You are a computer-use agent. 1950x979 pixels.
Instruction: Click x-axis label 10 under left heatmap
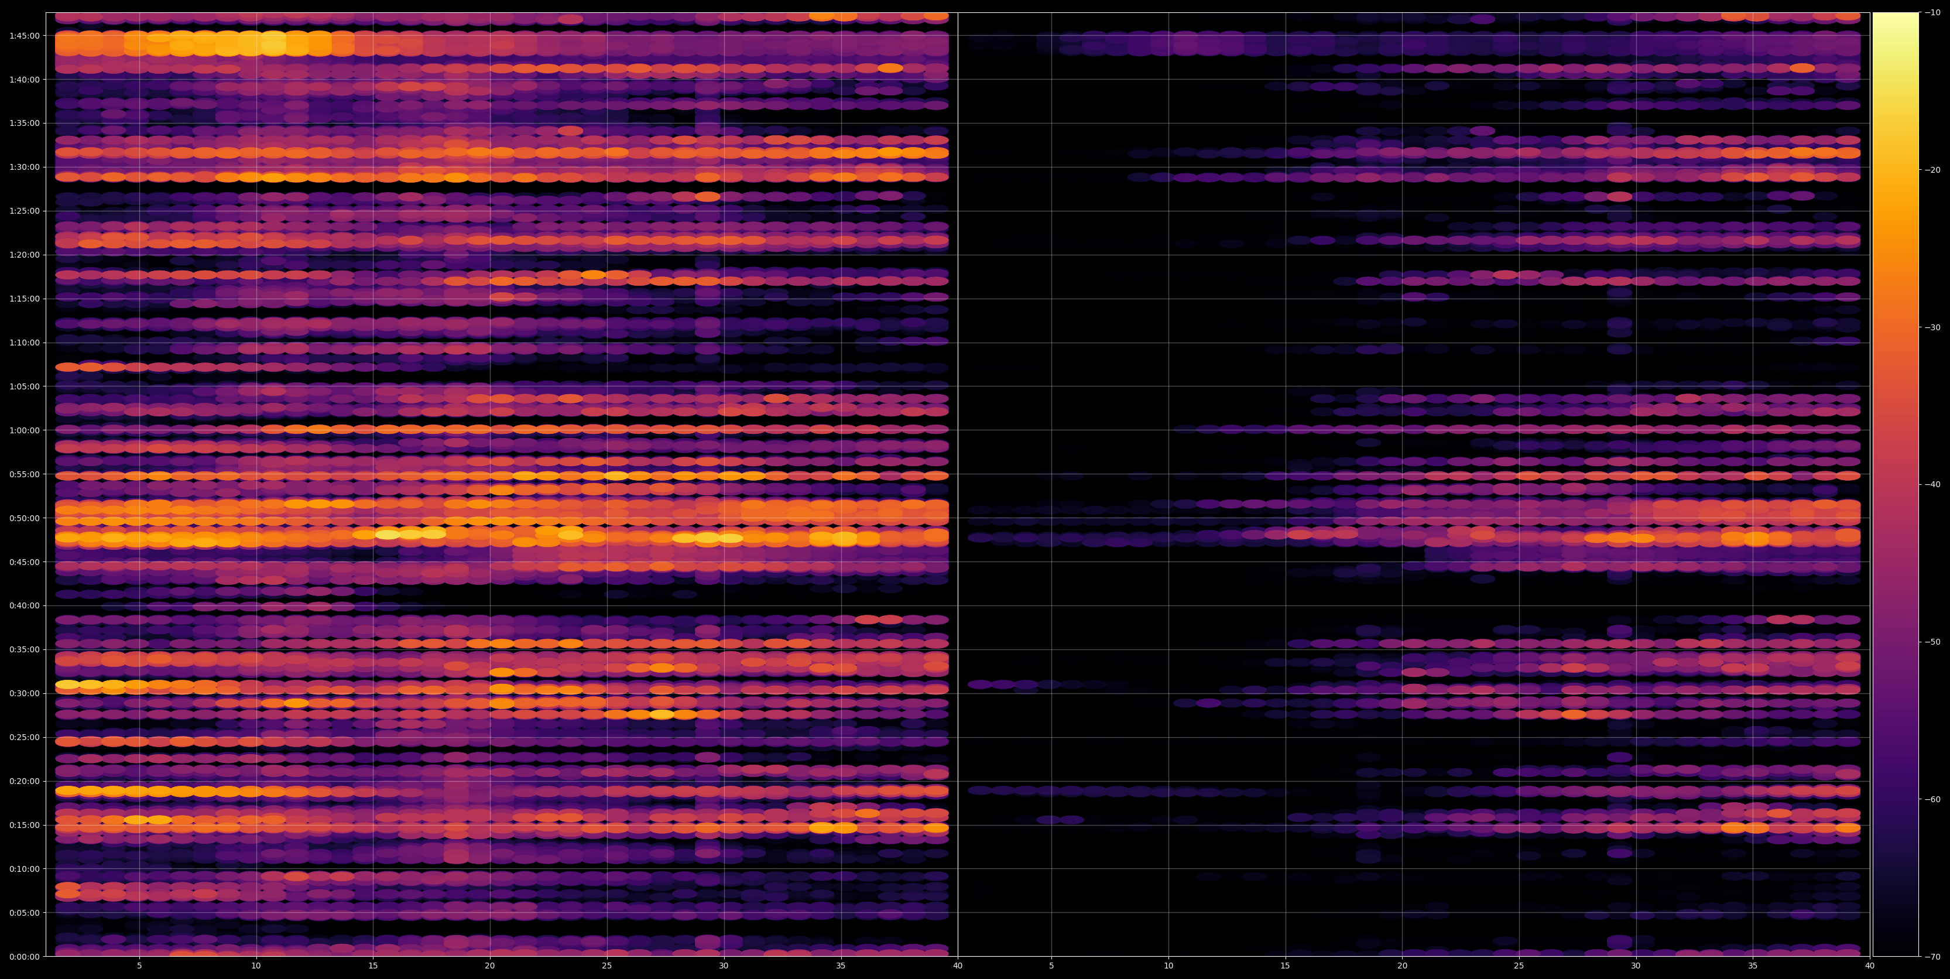(256, 966)
